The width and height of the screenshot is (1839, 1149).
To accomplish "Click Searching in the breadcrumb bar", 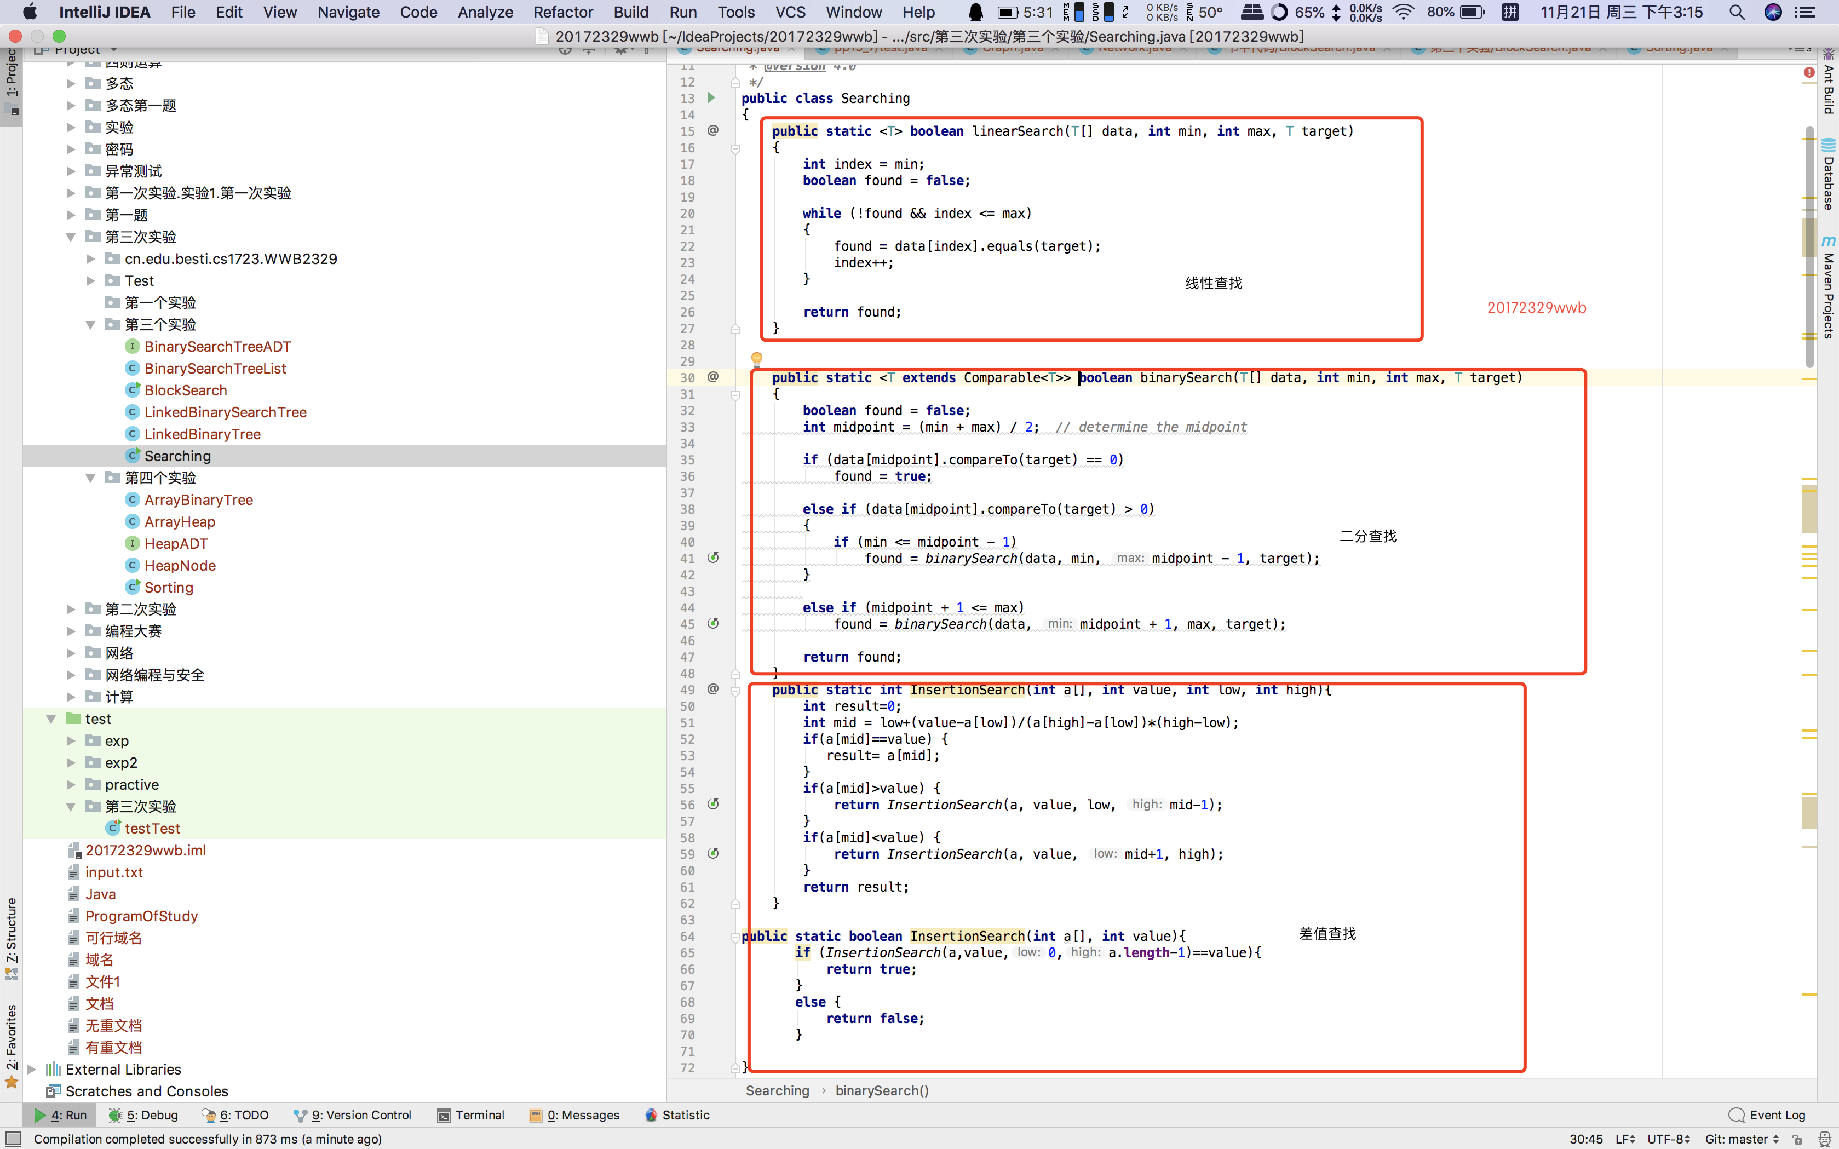I will (777, 1090).
